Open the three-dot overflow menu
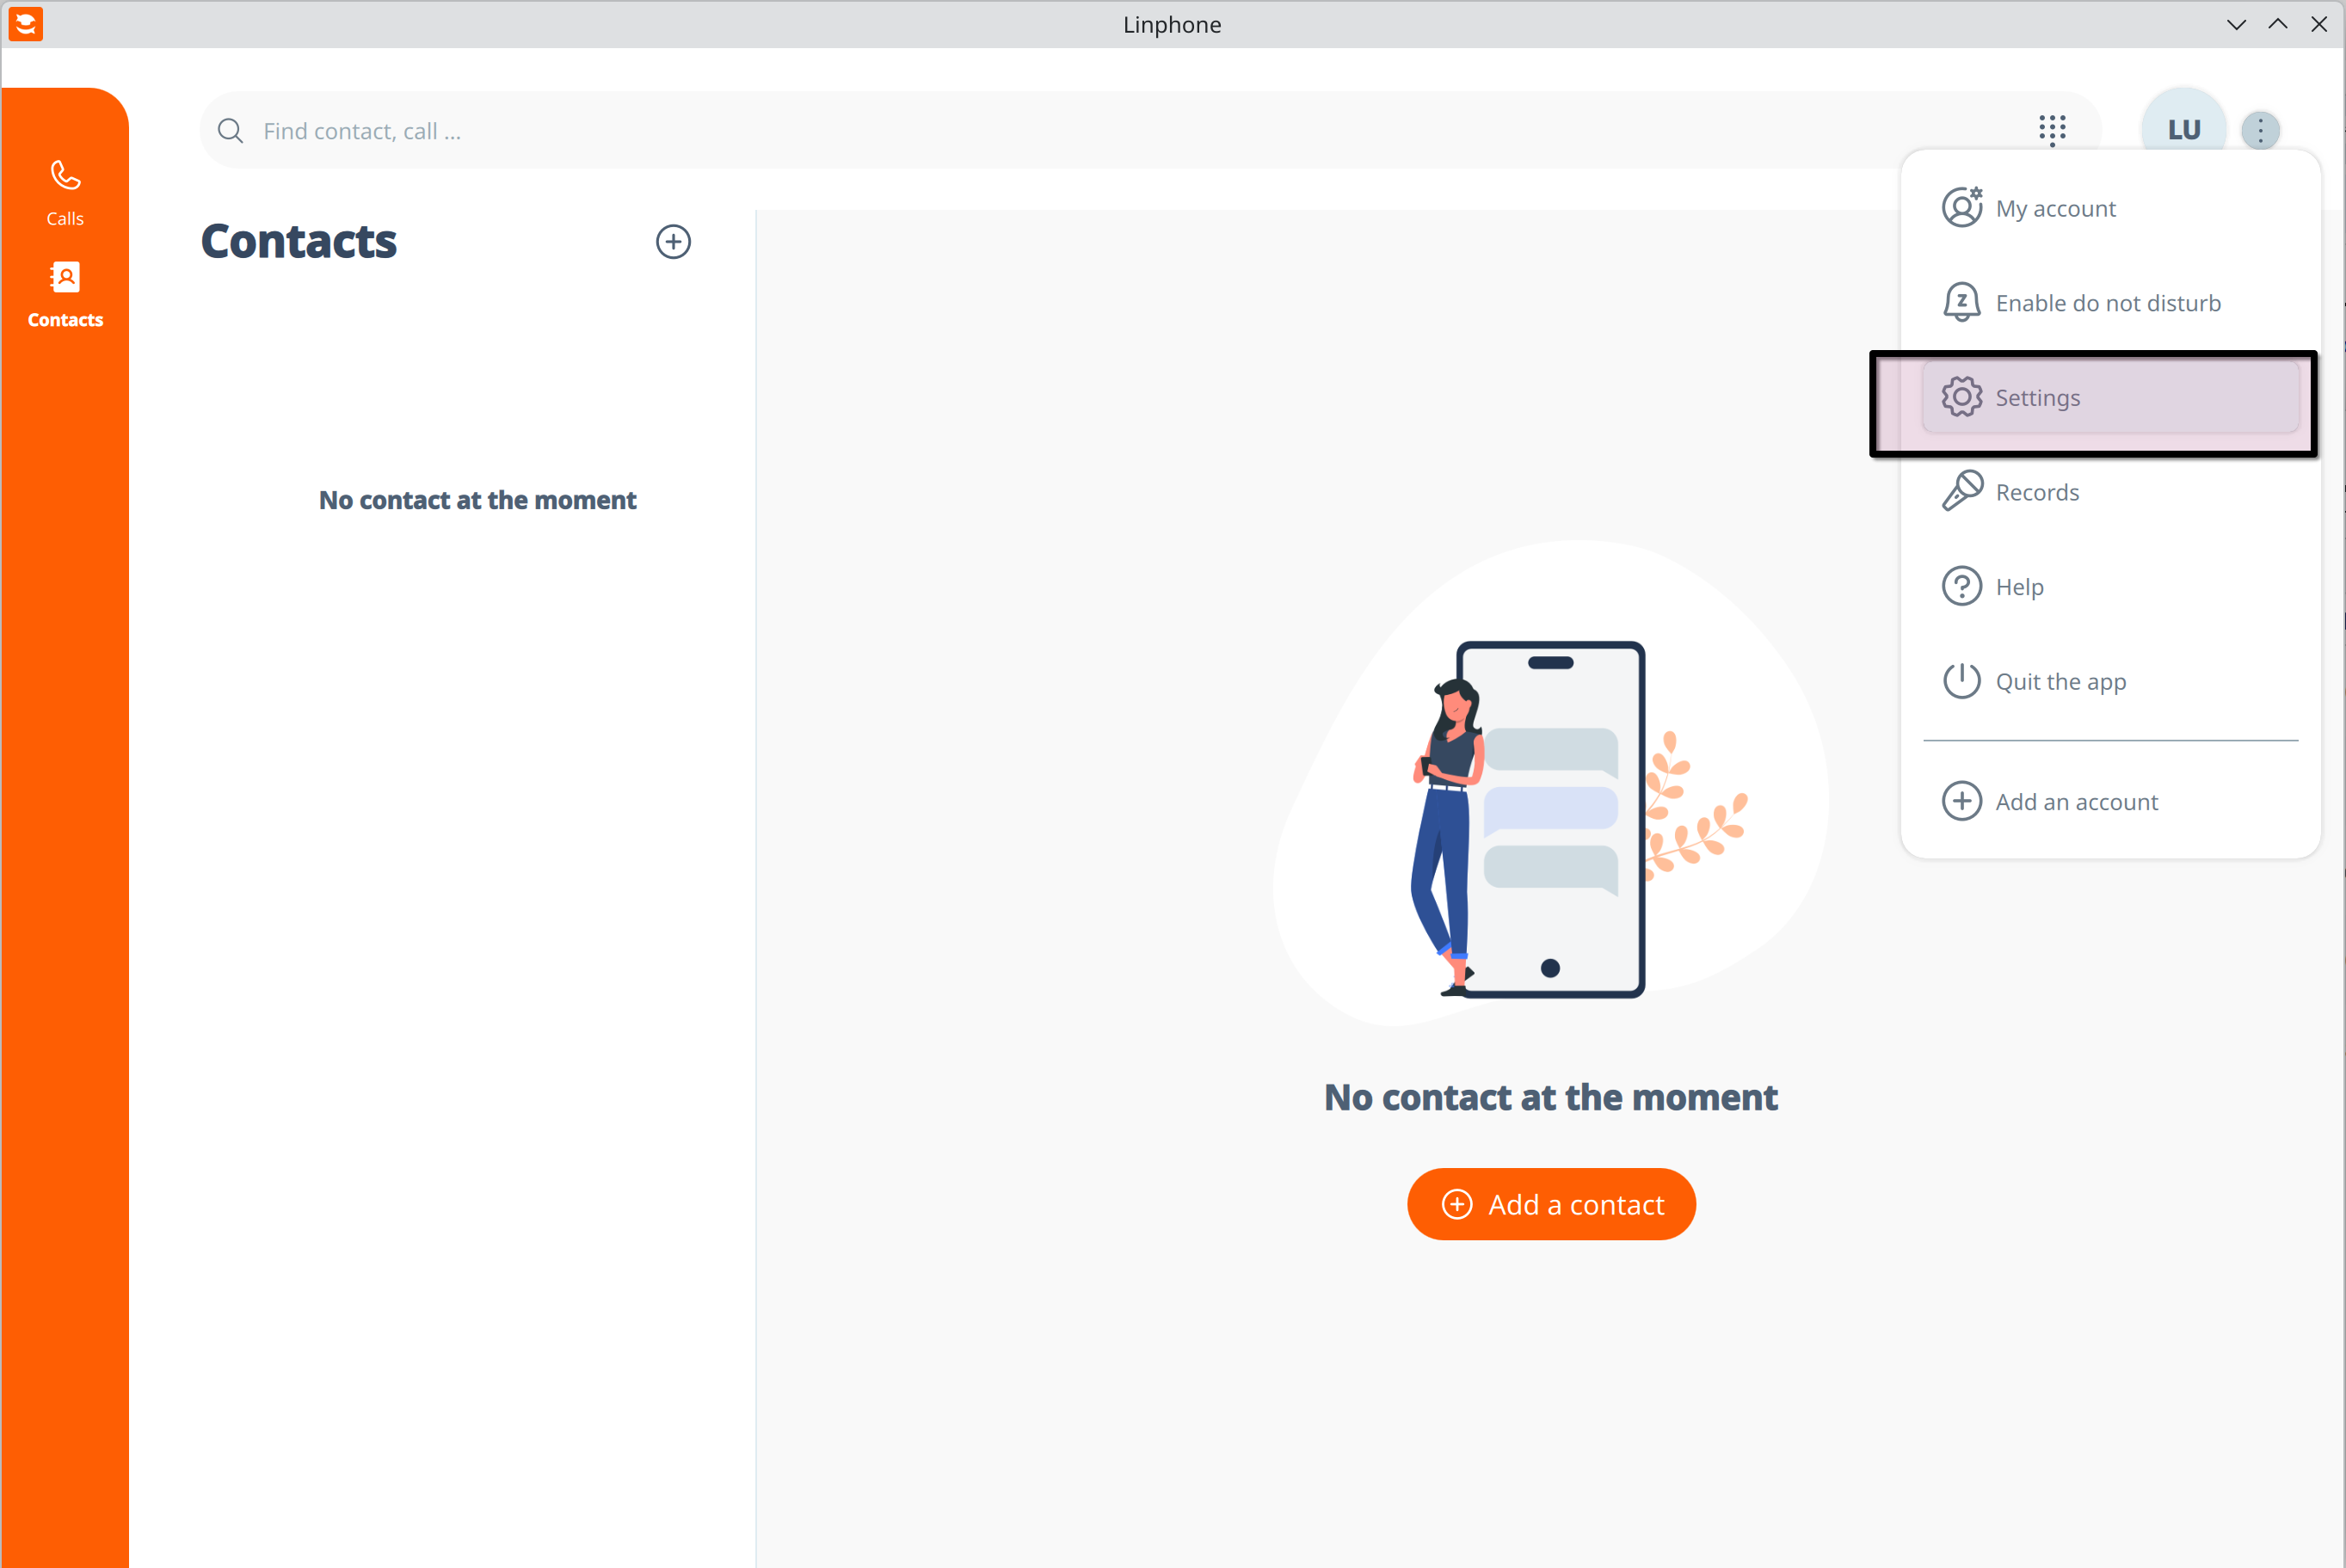2346x1568 pixels. tap(2261, 130)
